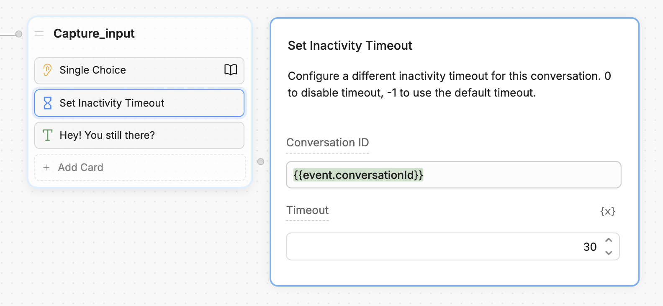Click the Conversation ID label

pyautogui.click(x=328, y=143)
